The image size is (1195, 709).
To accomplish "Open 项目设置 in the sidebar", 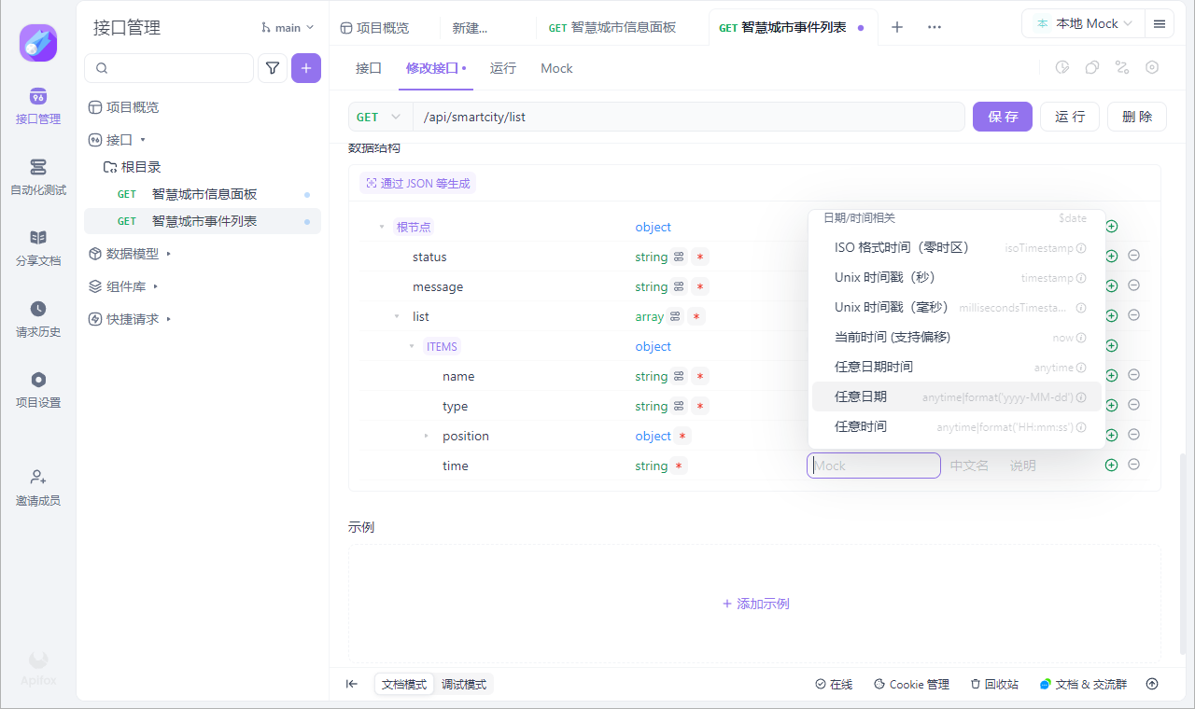I will [x=38, y=389].
